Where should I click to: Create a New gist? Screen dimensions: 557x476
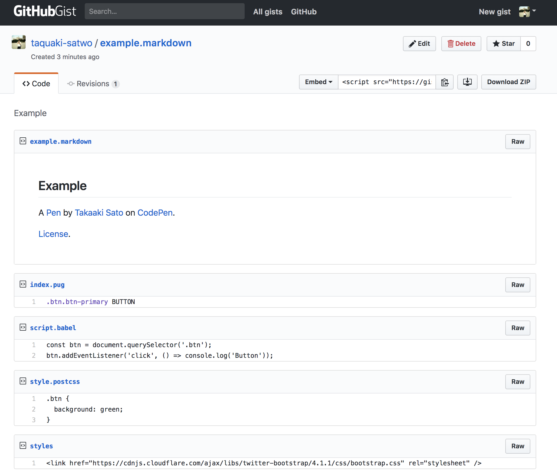point(495,11)
